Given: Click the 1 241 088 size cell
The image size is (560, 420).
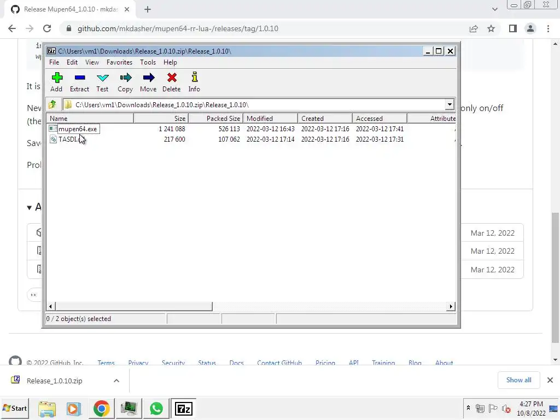Looking at the screenshot, I should pos(172,129).
